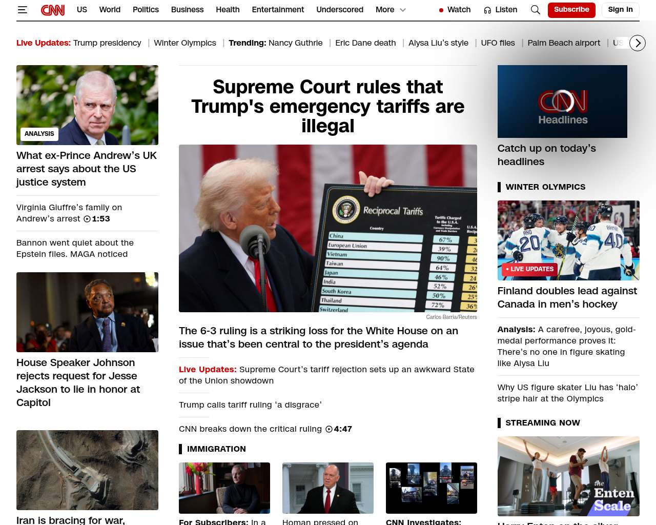This screenshot has width=656, height=525.
Task: Click the Listen headphones icon
Action: (x=487, y=10)
